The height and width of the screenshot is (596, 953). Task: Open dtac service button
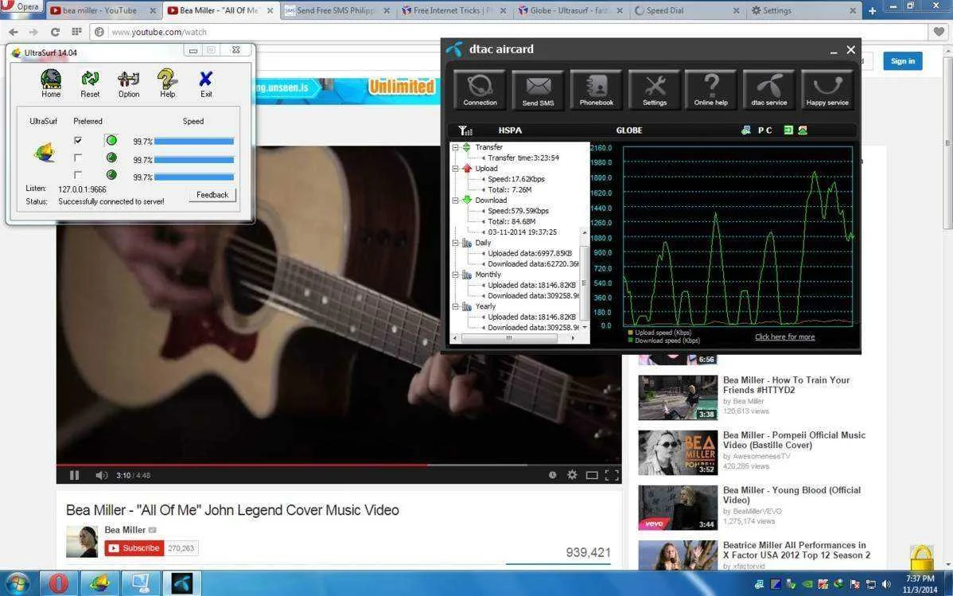click(768, 90)
